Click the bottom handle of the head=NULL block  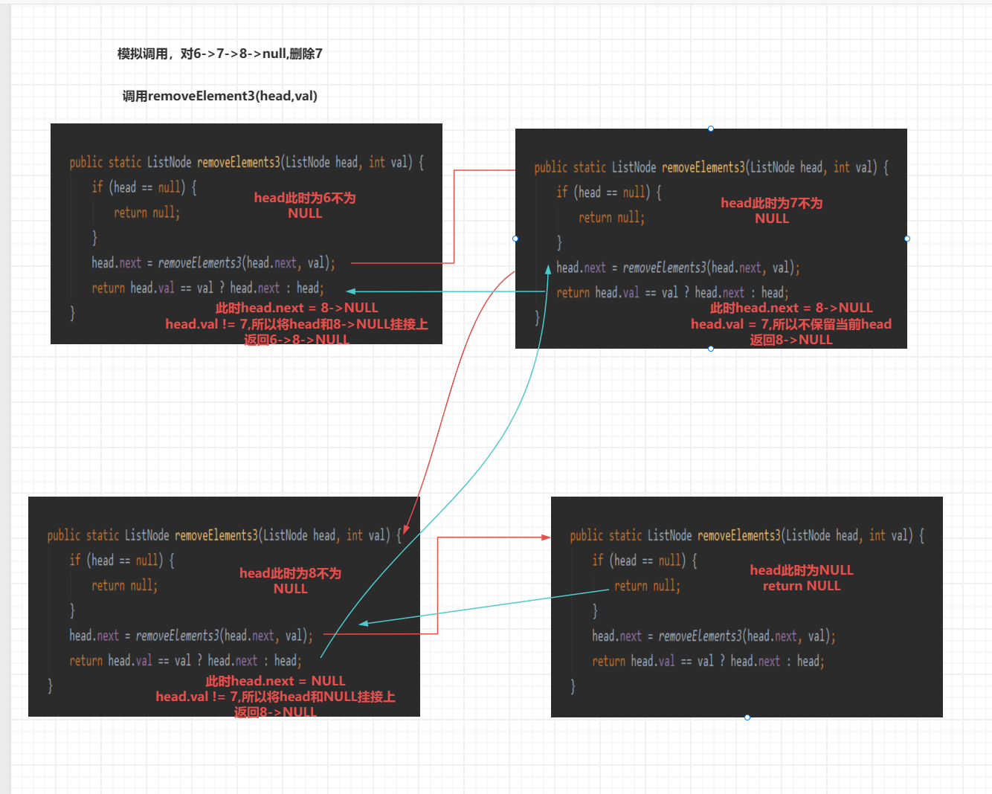[747, 717]
